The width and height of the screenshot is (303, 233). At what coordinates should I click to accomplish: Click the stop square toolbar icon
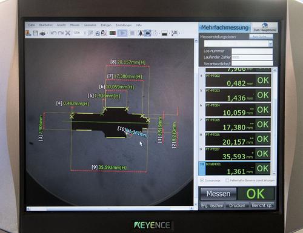pyautogui.click(x=132, y=33)
